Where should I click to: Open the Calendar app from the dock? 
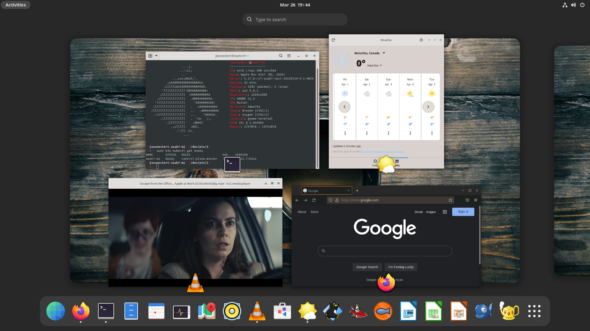click(156, 311)
